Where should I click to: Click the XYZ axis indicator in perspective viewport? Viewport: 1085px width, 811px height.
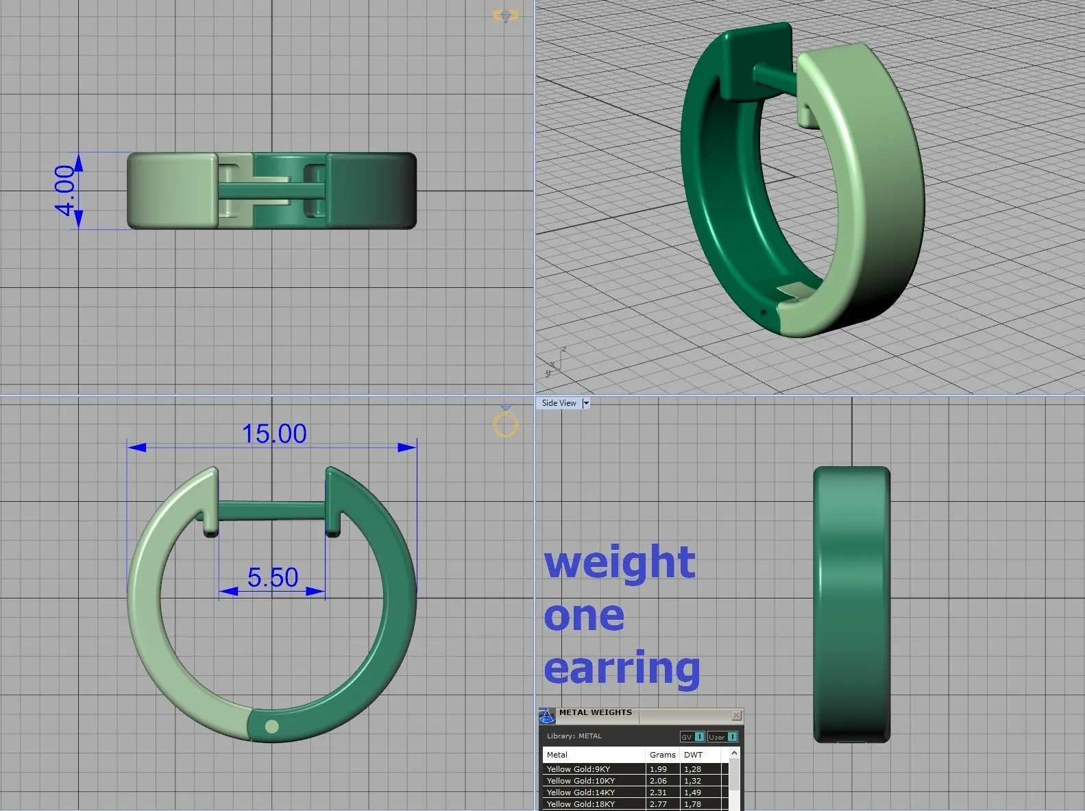point(554,363)
